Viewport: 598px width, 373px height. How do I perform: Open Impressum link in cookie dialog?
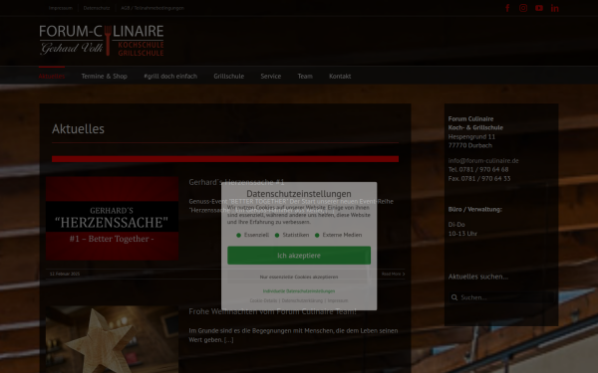(338, 300)
